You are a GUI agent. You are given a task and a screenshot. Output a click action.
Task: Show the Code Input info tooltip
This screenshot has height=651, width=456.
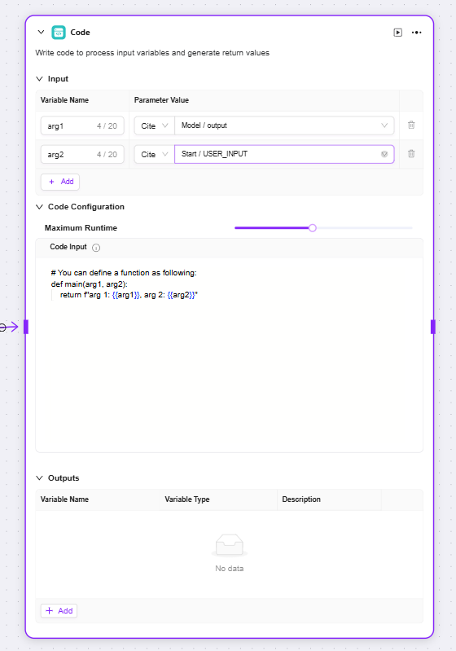(96, 248)
